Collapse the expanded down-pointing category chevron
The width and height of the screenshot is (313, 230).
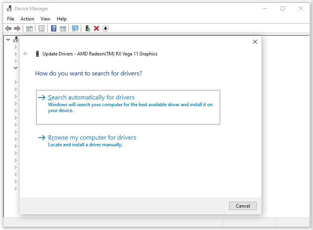(x=16, y=68)
